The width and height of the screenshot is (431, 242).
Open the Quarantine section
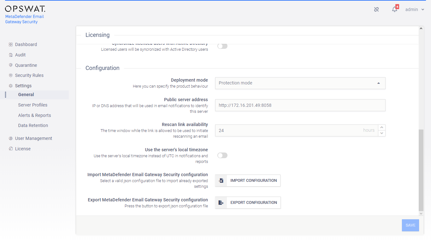click(26, 65)
